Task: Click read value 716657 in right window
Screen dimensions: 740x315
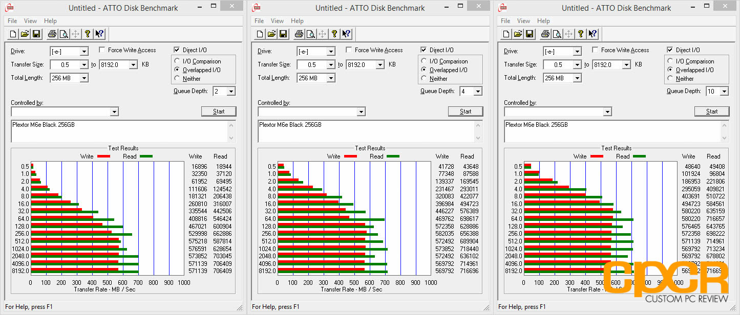Action: [x=715, y=219]
